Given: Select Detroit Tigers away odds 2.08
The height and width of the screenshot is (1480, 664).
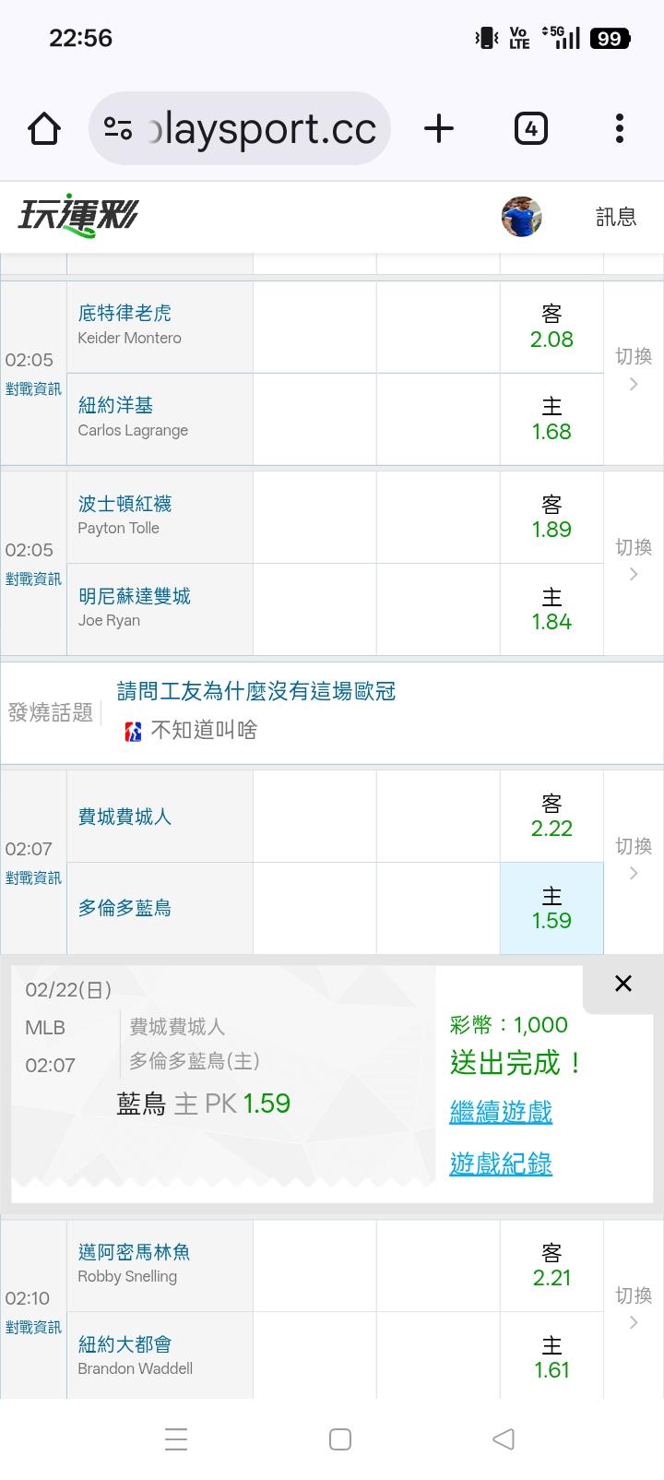Looking at the screenshot, I should [x=551, y=328].
